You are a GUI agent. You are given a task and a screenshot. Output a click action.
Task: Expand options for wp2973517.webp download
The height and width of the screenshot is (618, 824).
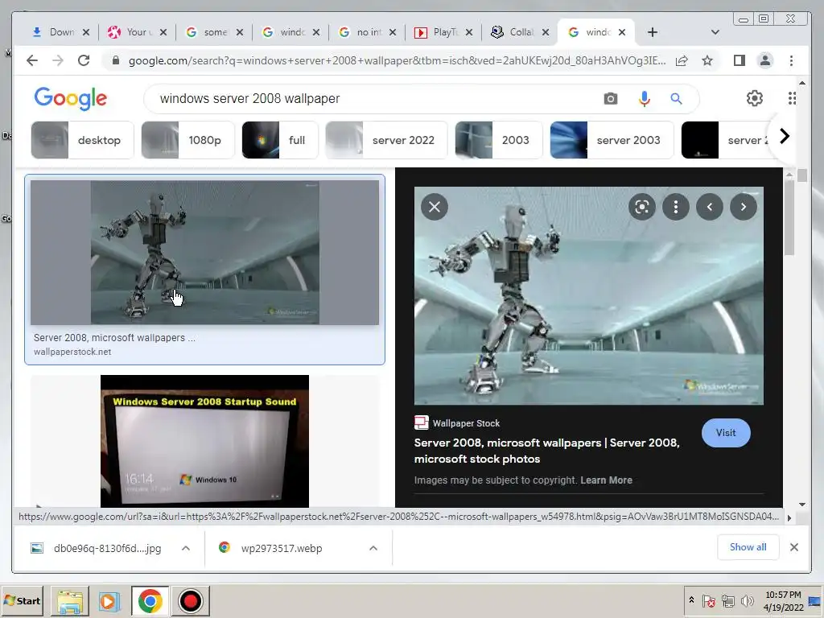coord(373,548)
